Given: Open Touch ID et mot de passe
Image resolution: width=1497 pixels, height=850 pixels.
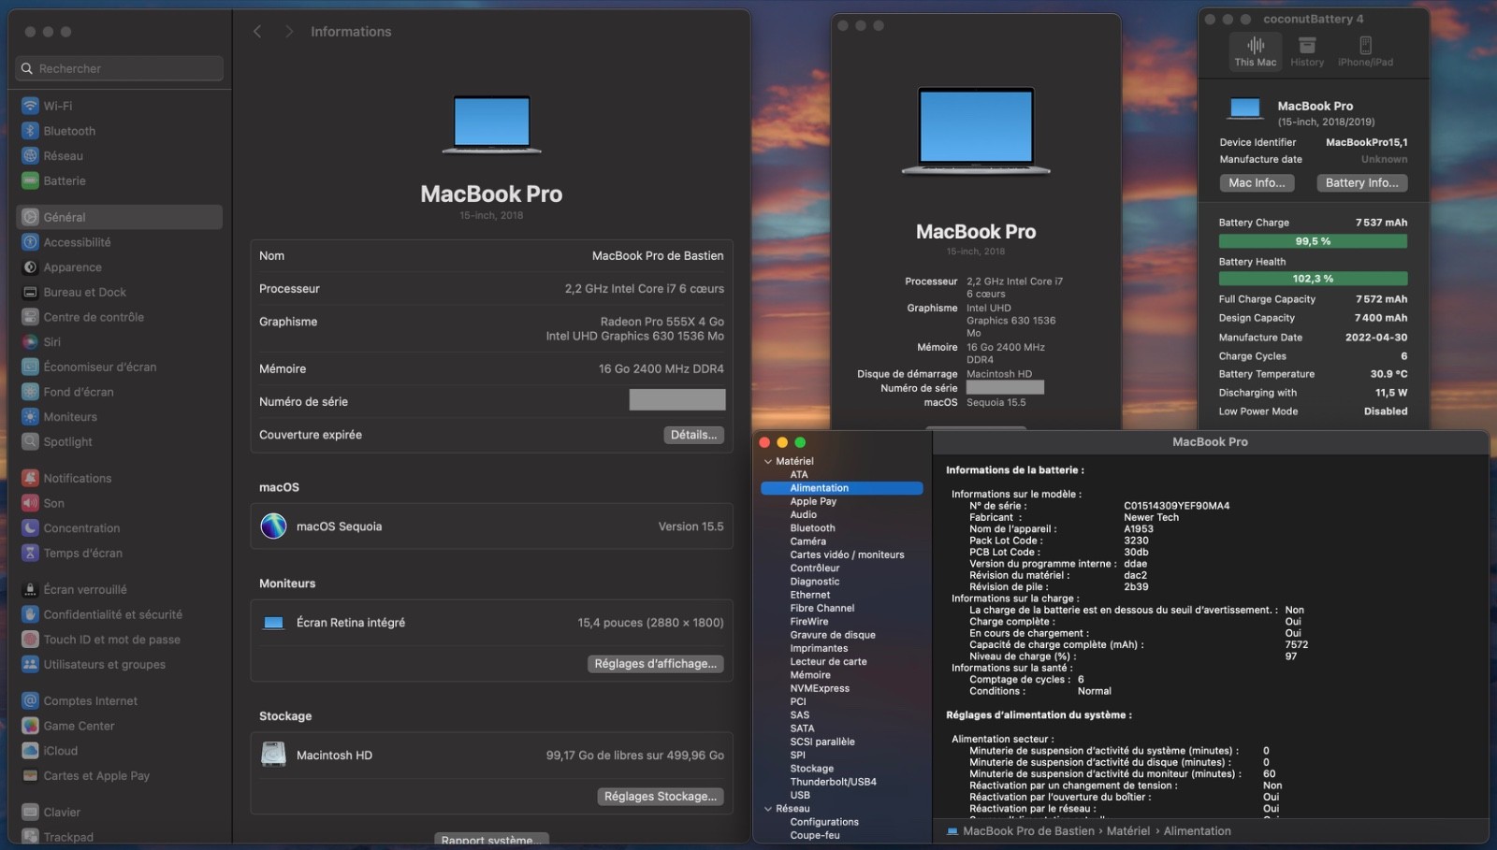Looking at the screenshot, I should pyautogui.click(x=119, y=640).
